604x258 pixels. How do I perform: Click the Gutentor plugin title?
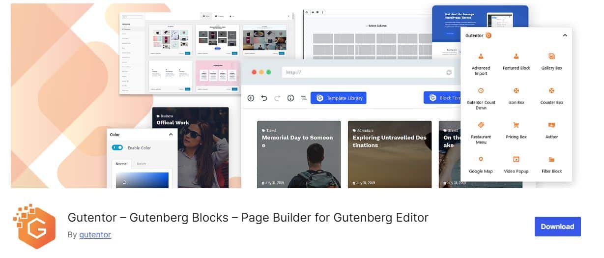point(248,217)
